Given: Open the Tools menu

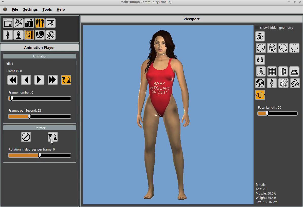Looking at the screenshot, I should (47, 9).
